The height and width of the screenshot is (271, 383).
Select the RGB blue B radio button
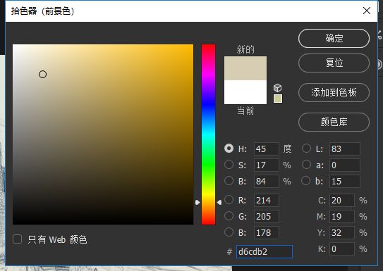click(229, 232)
